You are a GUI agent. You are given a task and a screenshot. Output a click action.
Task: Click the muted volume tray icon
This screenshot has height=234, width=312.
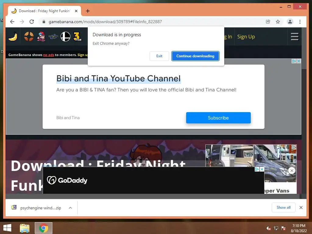[x=268, y=228]
